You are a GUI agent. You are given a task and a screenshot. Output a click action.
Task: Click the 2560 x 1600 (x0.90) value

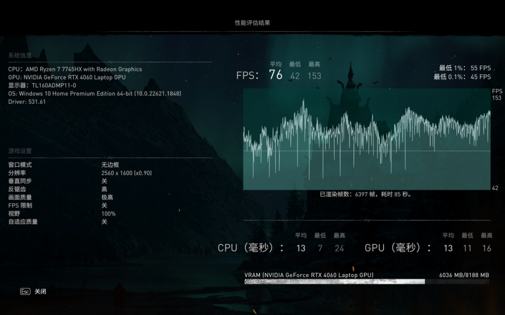(127, 173)
